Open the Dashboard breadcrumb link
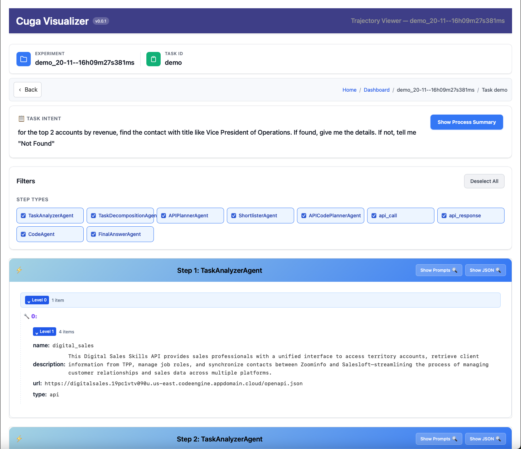This screenshot has height=449, width=521. click(376, 90)
